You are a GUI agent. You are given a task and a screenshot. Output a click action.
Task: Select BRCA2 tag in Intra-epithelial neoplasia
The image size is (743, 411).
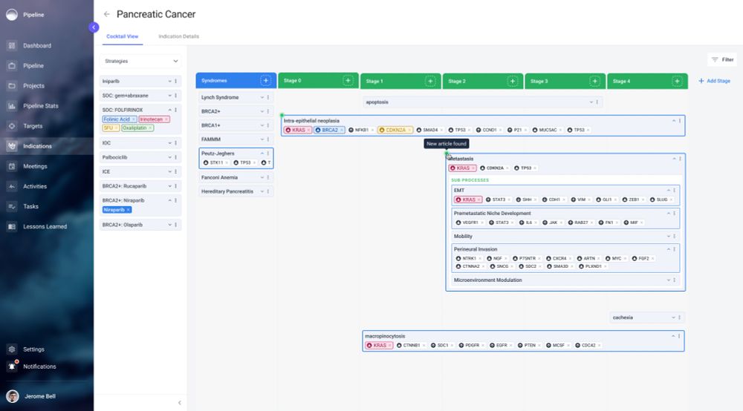(x=329, y=130)
